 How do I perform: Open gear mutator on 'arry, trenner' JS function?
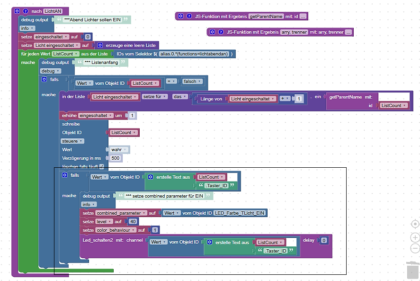(212, 32)
